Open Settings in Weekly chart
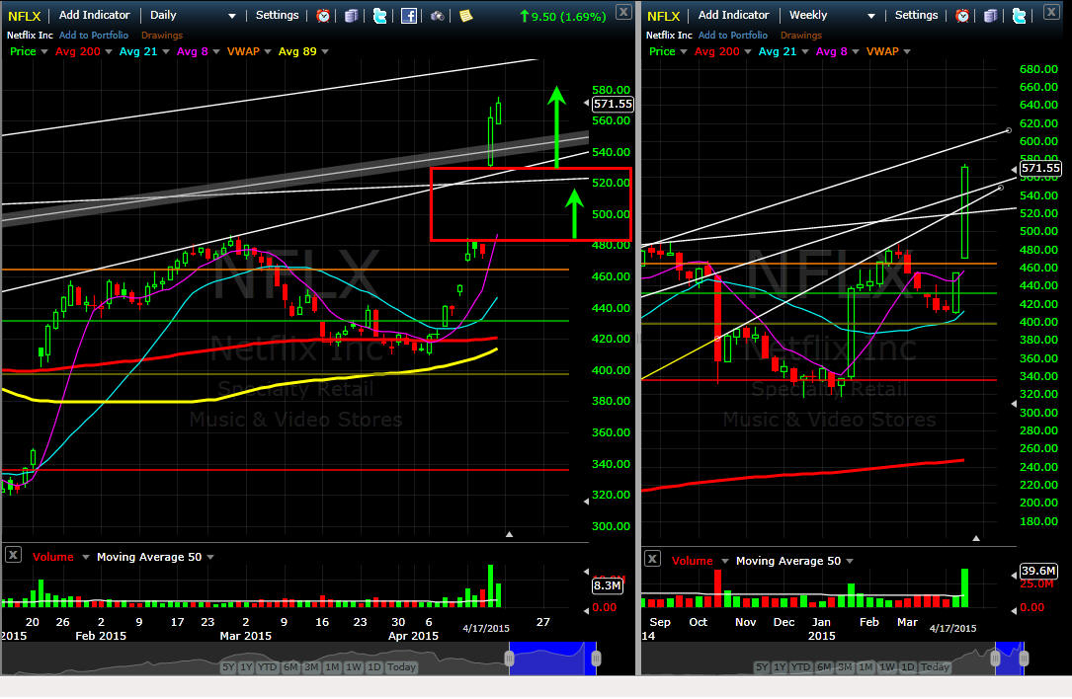The image size is (1072, 699). tap(916, 15)
